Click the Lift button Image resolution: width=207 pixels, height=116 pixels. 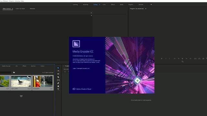tap(195, 59)
